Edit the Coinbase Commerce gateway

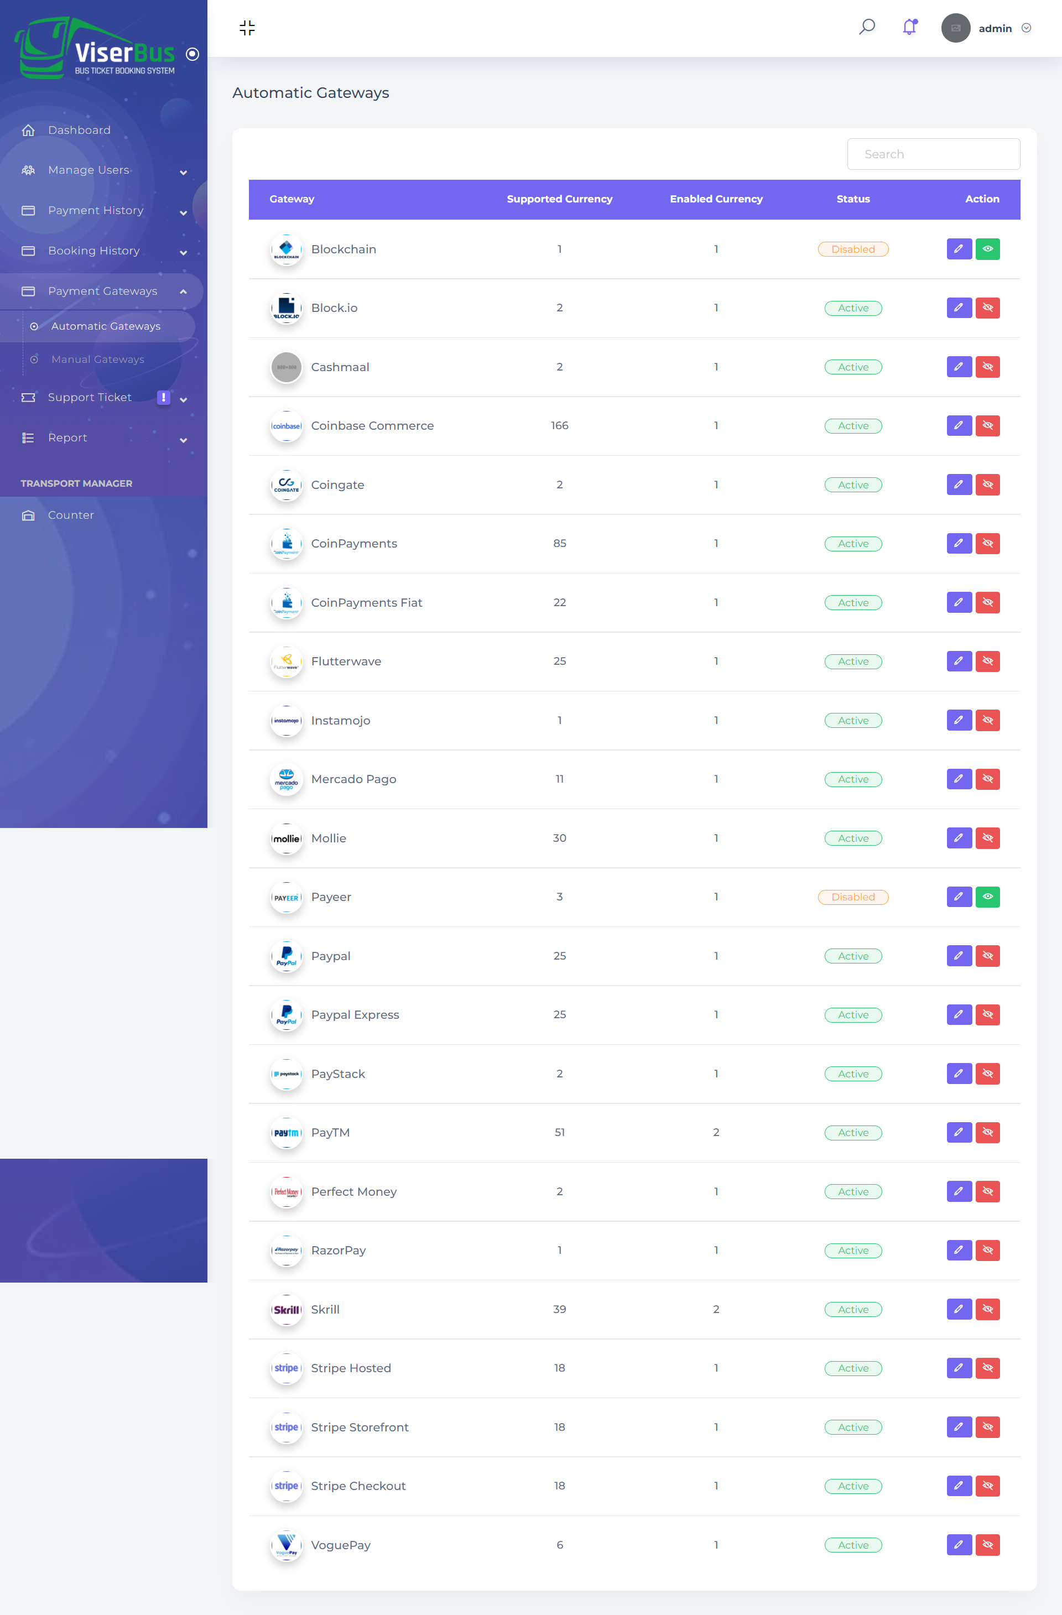pos(959,425)
